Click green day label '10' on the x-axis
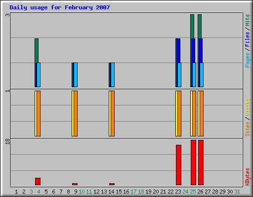The height and width of the screenshot is (197, 253). [x=82, y=192]
